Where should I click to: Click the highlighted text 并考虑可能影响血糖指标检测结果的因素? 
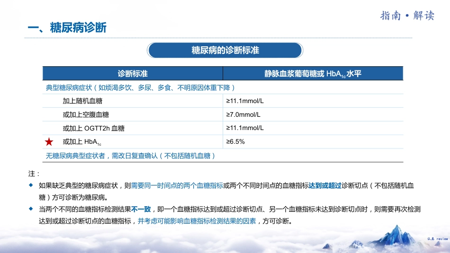click(x=197, y=221)
